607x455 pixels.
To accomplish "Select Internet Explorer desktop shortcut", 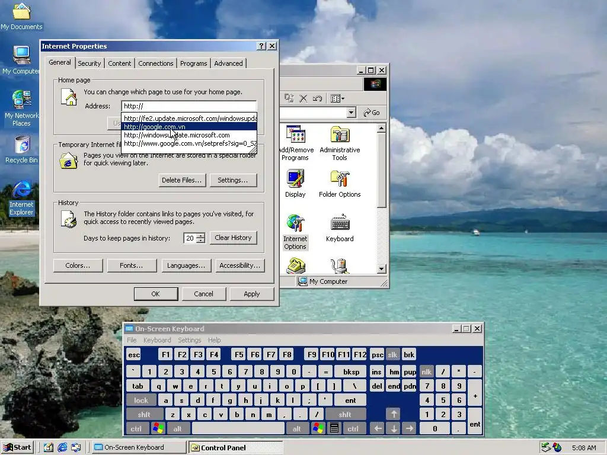I will [x=21, y=198].
